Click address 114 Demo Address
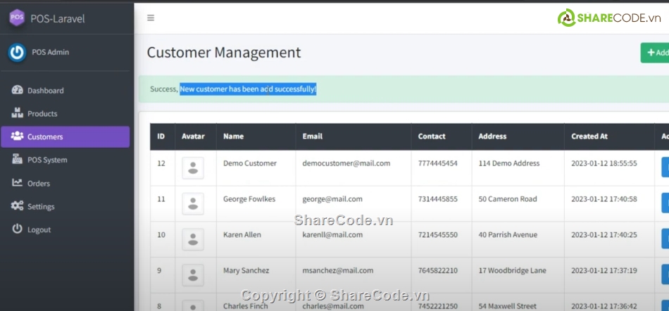The image size is (669, 311). [x=509, y=163]
